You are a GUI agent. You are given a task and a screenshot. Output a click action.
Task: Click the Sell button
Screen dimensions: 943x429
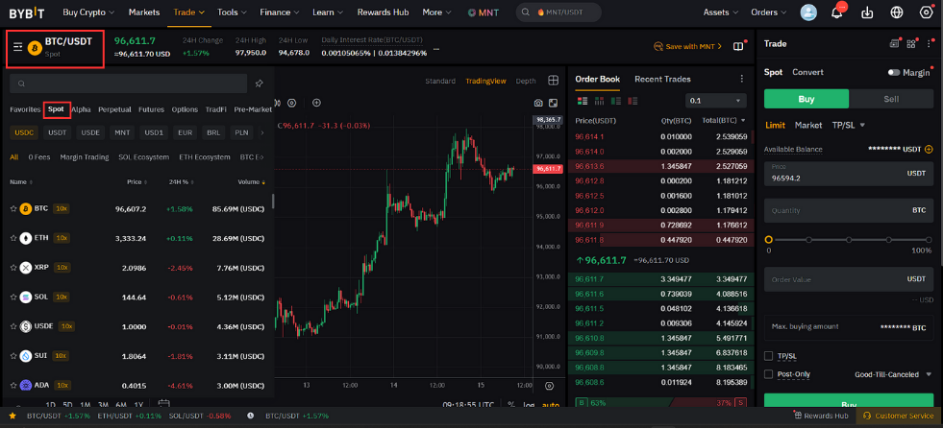[891, 99]
